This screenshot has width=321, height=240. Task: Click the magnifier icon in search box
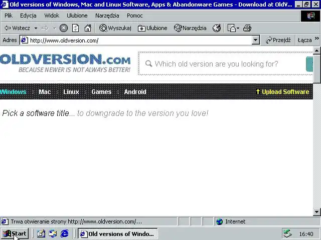click(148, 63)
